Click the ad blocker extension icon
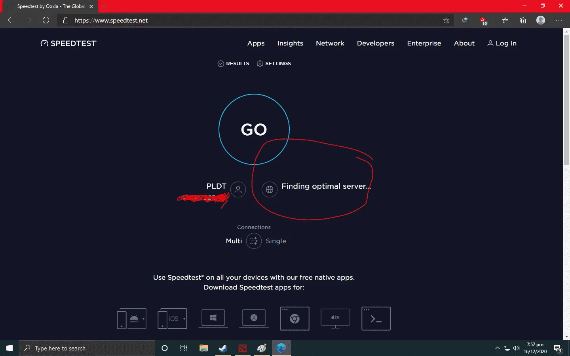The height and width of the screenshot is (356, 570). (x=483, y=20)
